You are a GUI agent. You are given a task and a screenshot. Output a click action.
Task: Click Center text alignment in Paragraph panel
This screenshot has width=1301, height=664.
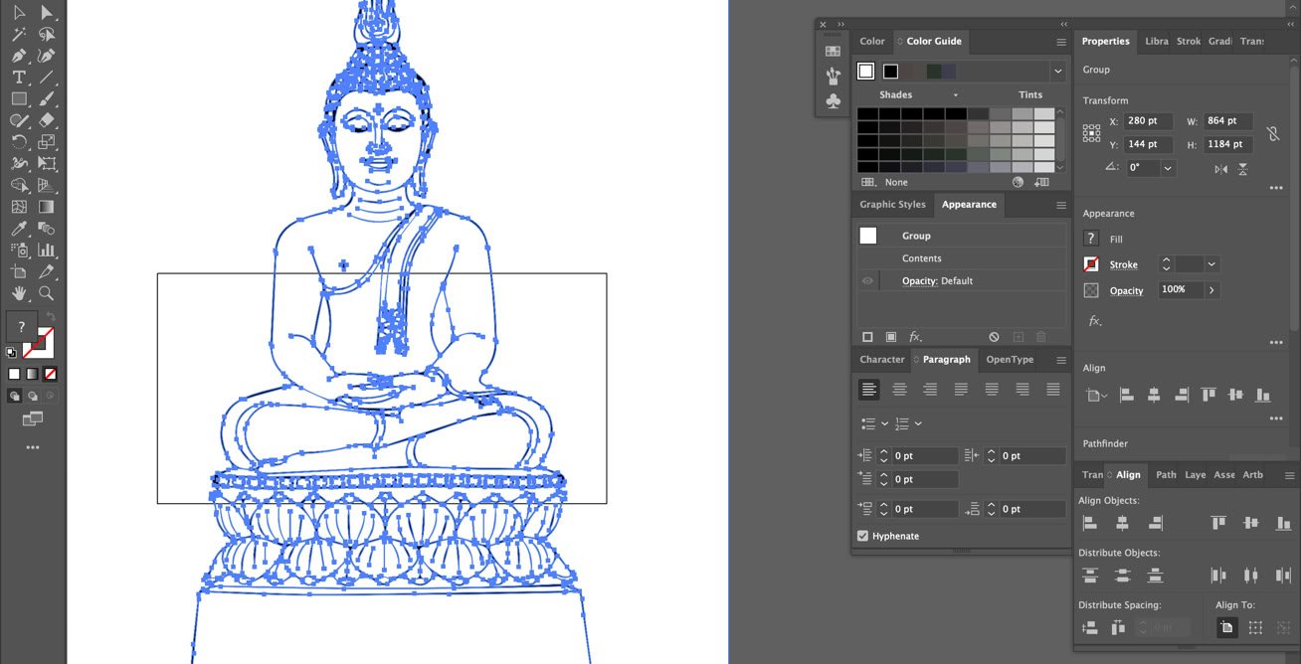click(899, 390)
